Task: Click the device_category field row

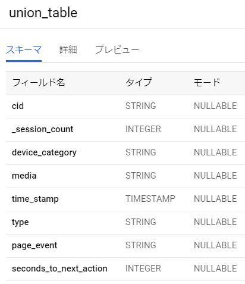Action: 125,152
